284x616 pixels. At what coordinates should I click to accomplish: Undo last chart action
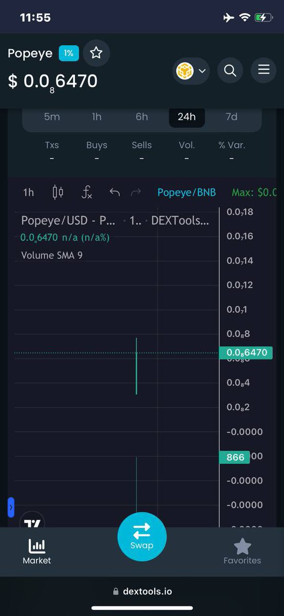[x=115, y=192]
